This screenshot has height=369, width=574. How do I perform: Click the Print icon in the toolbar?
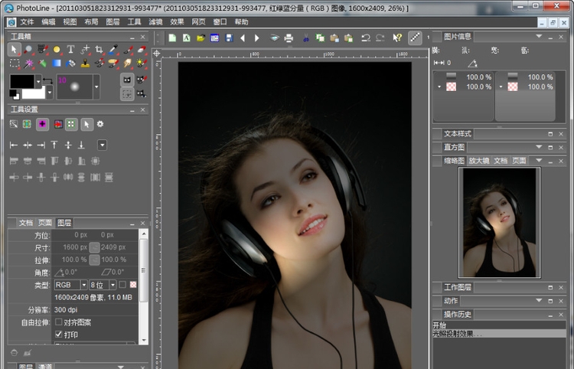289,38
